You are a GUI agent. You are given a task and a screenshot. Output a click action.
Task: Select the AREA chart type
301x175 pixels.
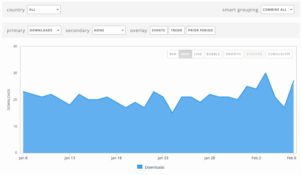(185, 54)
